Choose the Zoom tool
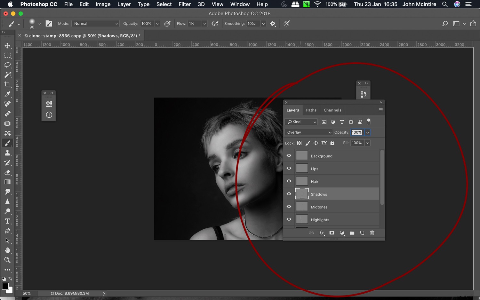The image size is (480, 300). (8, 260)
